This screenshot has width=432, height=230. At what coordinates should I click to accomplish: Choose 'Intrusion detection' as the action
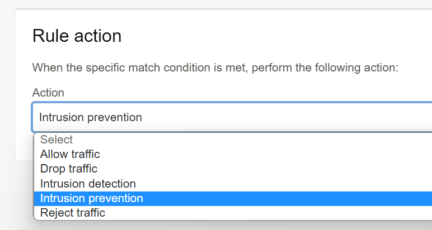pyautogui.click(x=88, y=183)
